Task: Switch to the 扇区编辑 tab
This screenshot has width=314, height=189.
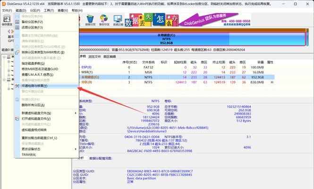Action: [110, 57]
